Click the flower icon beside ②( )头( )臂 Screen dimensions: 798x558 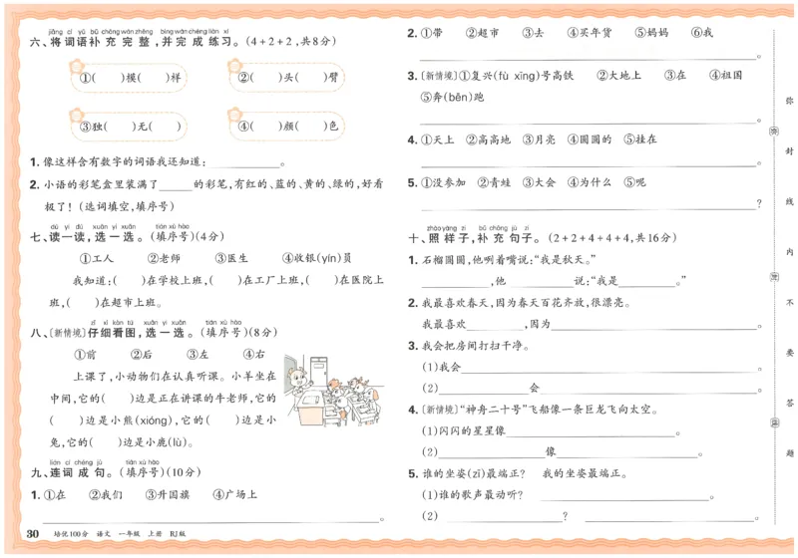[x=236, y=68]
